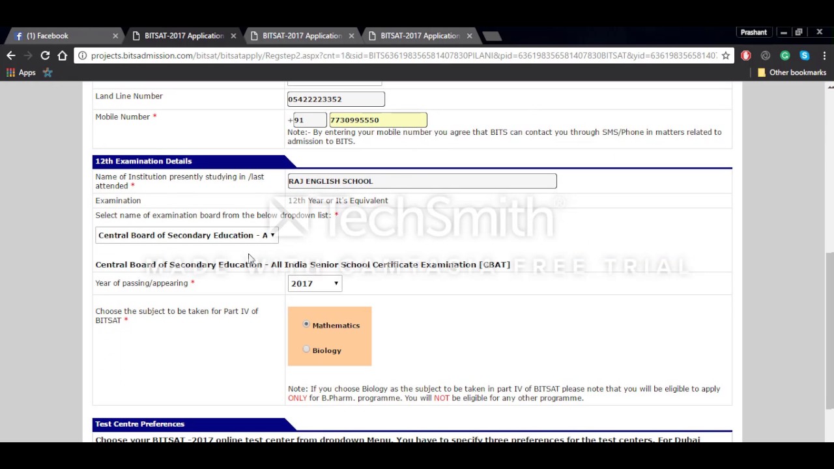Click the browser address bar URL
Viewport: 834px width, 469px height.
403,55
